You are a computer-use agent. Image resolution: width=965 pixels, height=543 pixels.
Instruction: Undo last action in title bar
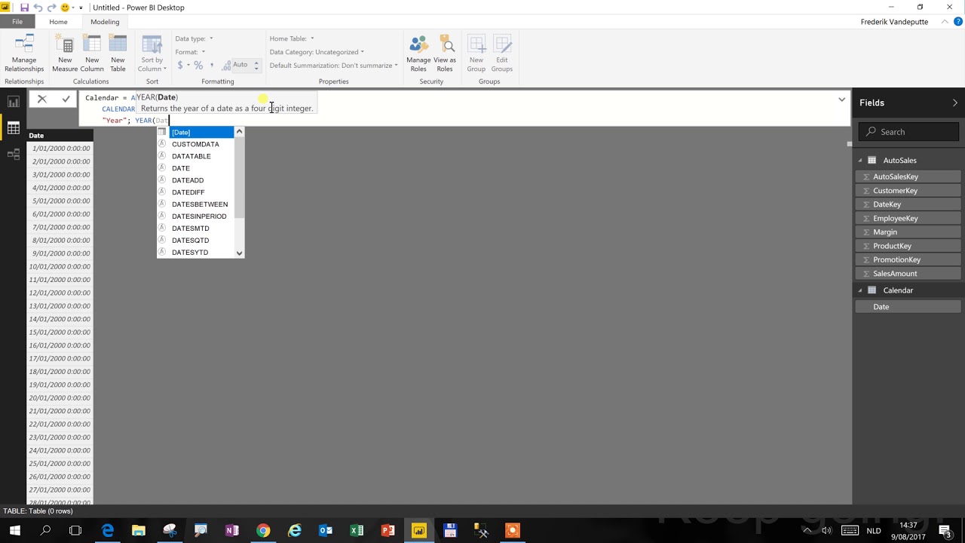[x=38, y=8]
